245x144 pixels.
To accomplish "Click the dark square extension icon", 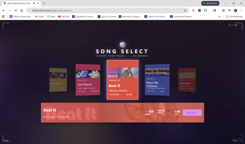I will pos(199,10).
